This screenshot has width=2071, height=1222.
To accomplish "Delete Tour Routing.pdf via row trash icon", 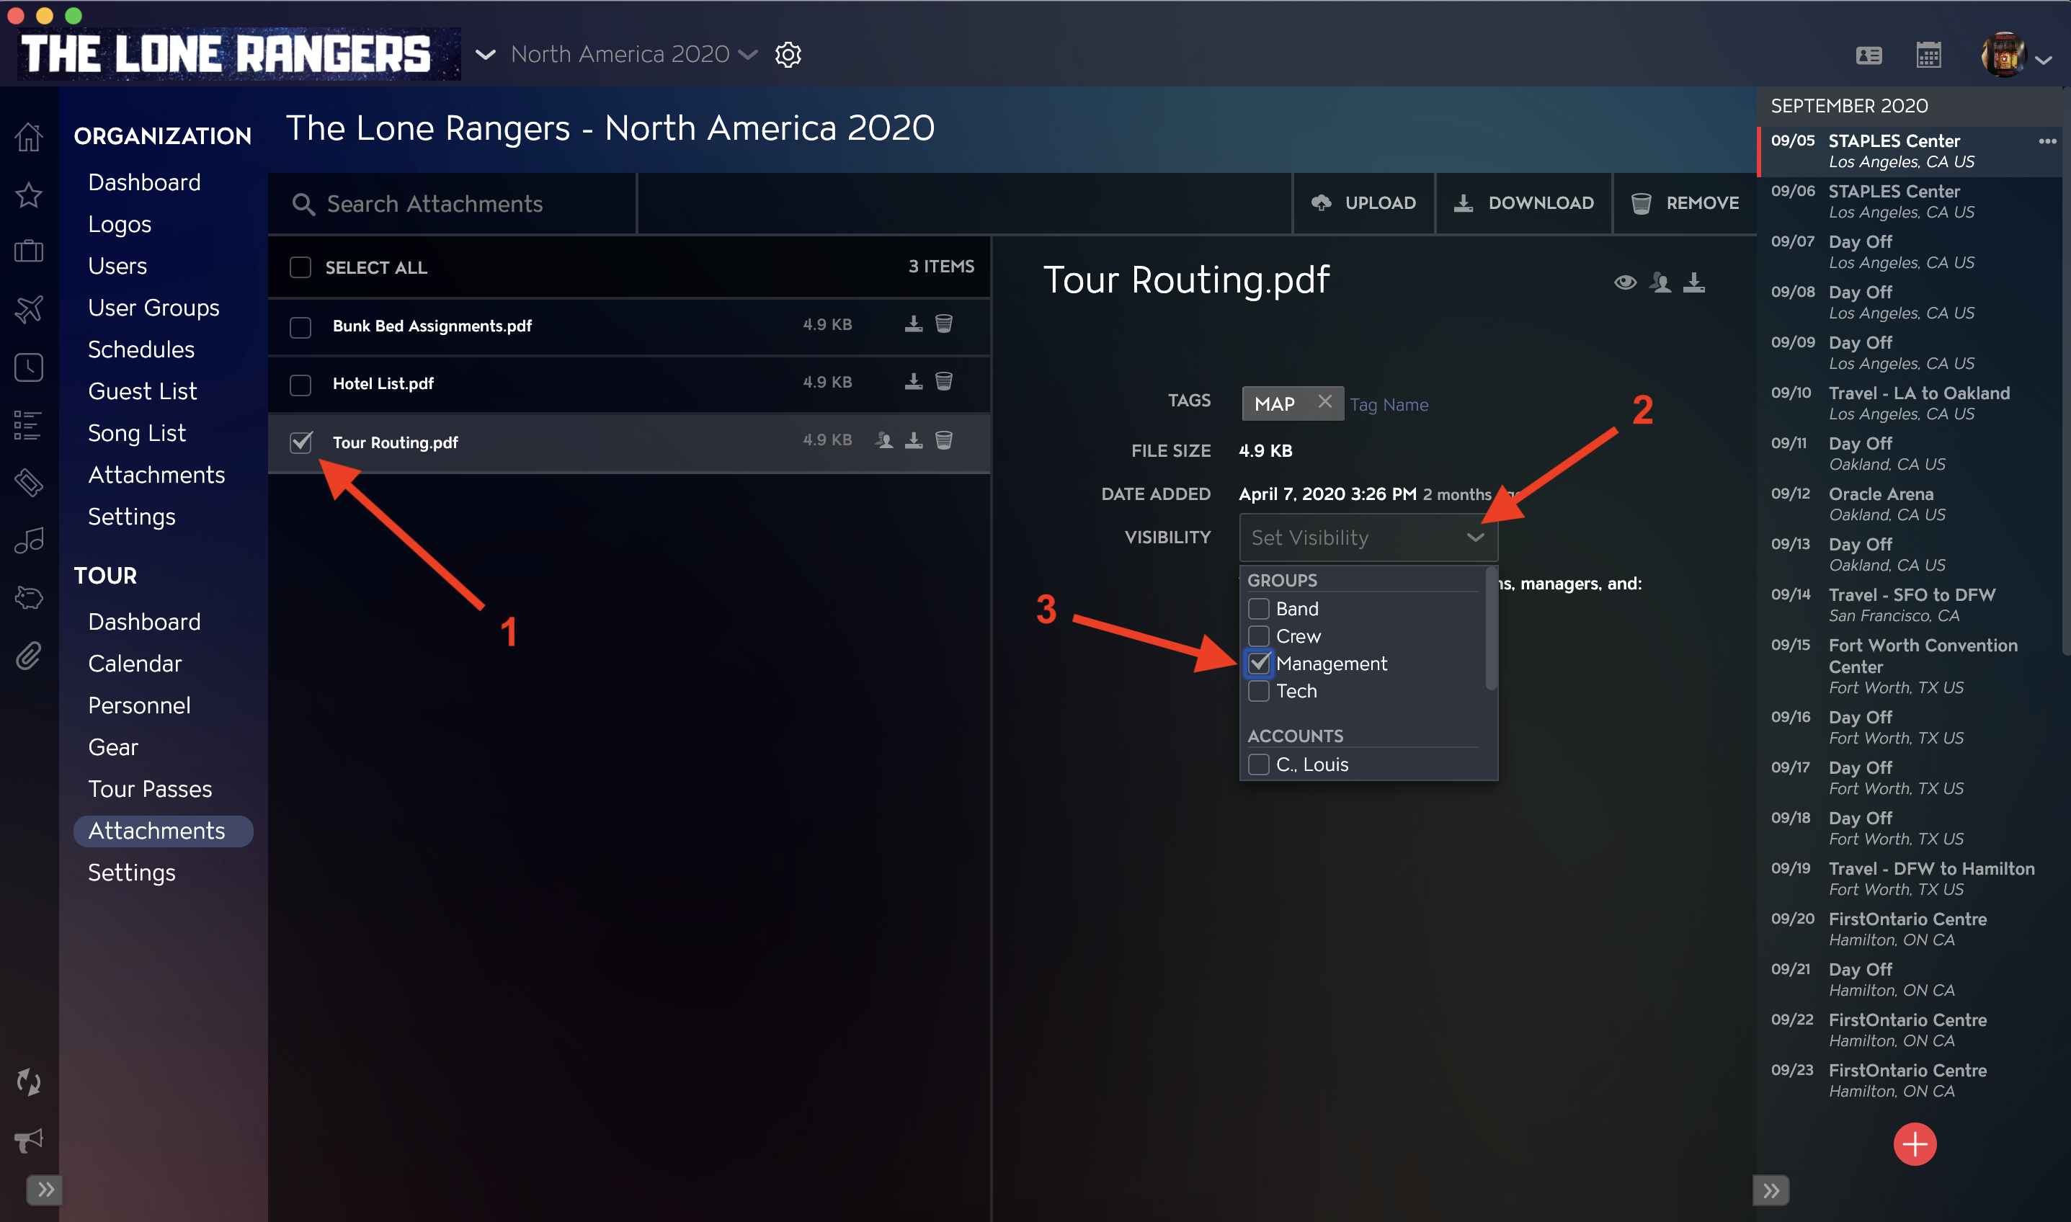I will pos(944,440).
